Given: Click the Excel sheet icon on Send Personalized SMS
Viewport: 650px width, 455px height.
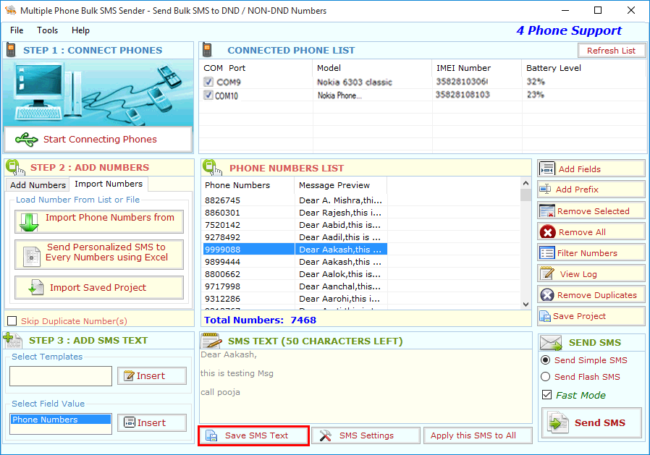Looking at the screenshot, I should (32, 257).
